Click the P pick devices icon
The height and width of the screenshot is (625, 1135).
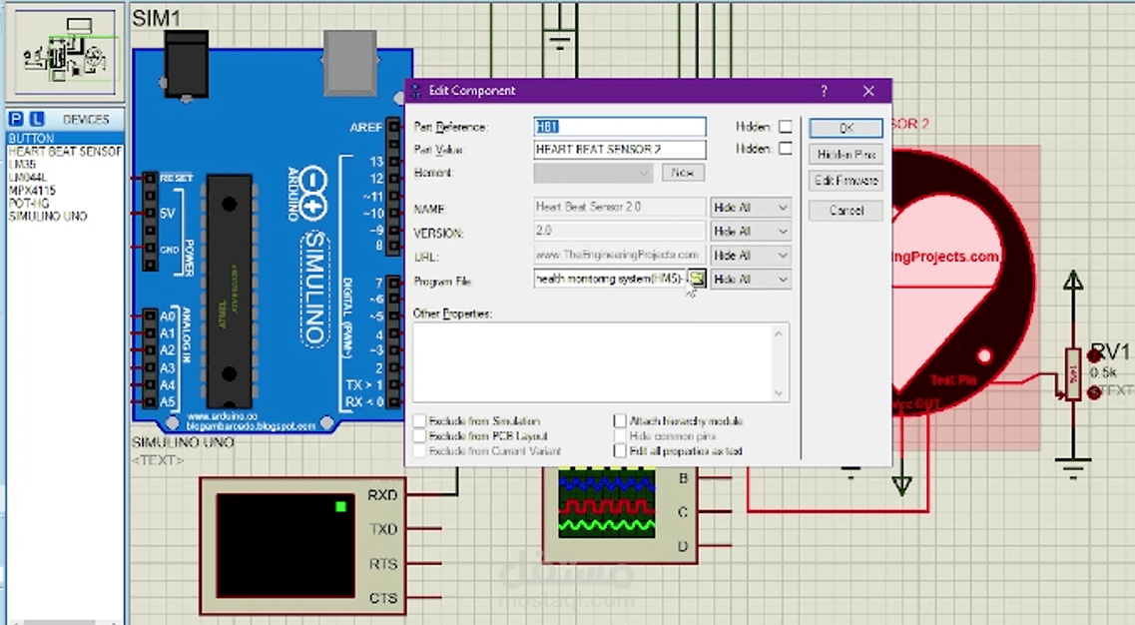(16, 119)
